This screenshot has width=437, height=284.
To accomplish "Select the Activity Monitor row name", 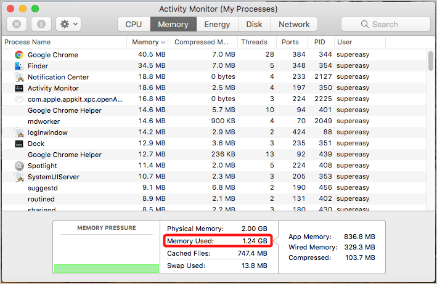I will point(53,88).
